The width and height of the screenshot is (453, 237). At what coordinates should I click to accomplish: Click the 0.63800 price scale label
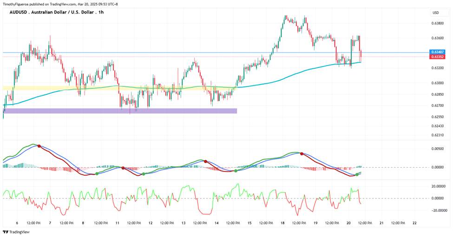(x=437, y=23)
